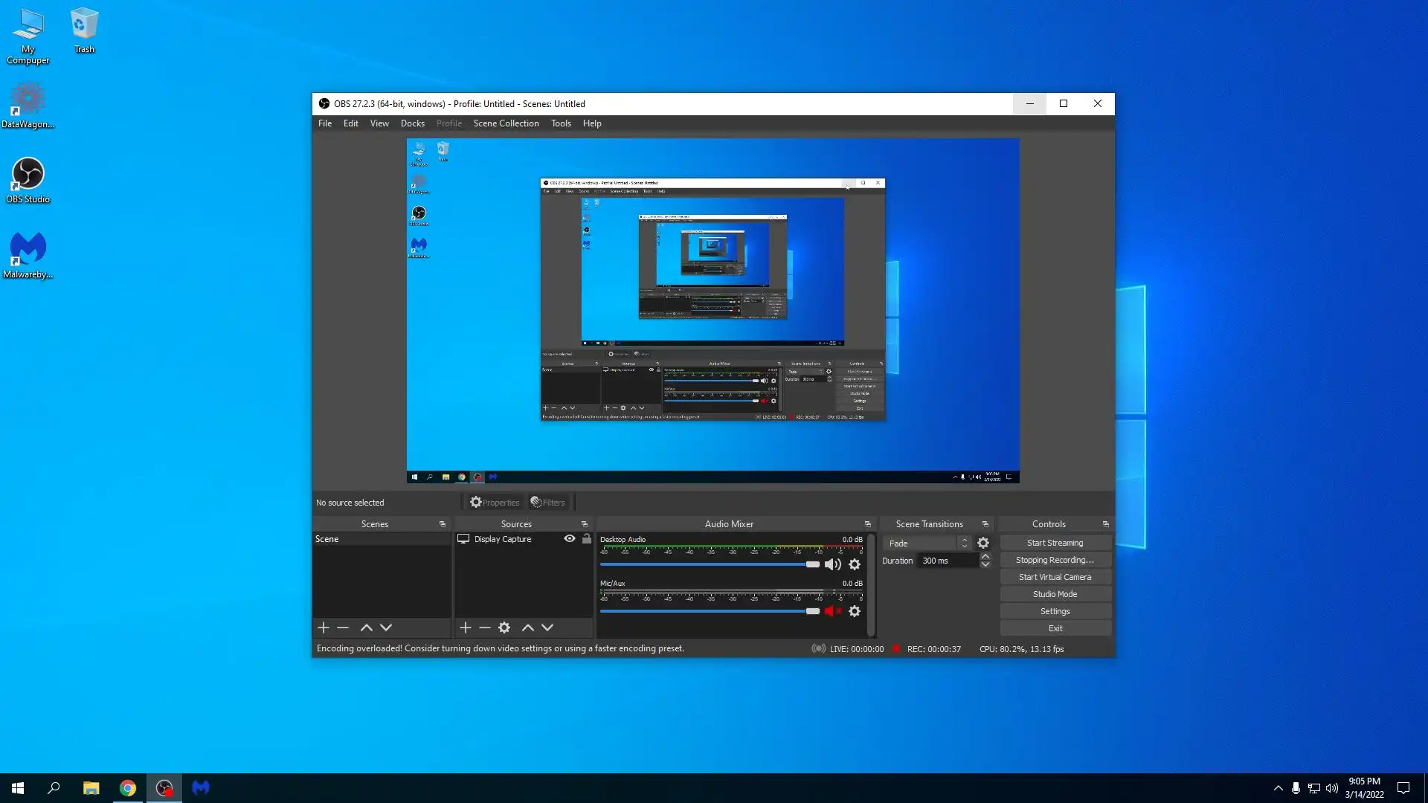Viewport: 1428px width, 803px height.
Task: Add a new source with plus icon
Action: pos(466,628)
